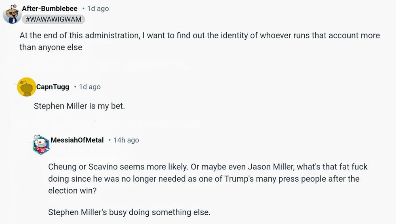Click the "1d ago" timestamp beside After-Bumblebee

coord(98,8)
